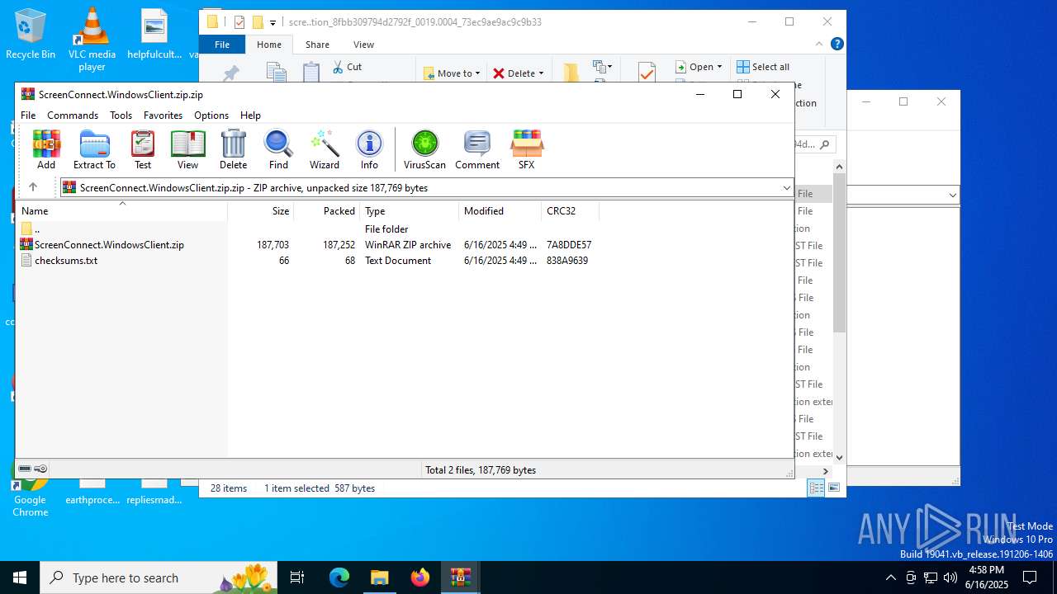This screenshot has height=594, width=1057.
Task: Open the WinRAR Help menu
Action: [250, 115]
